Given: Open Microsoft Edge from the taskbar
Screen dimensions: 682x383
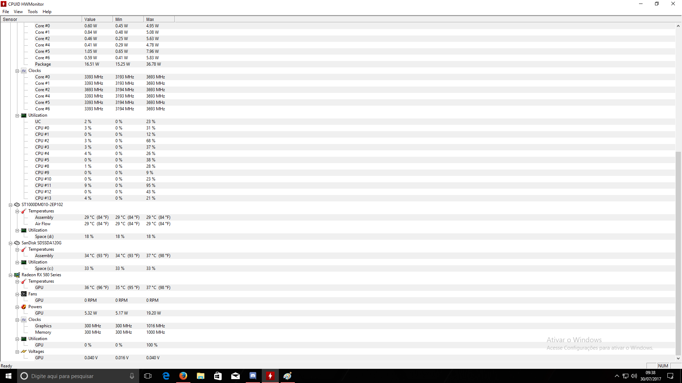Looking at the screenshot, I should [x=166, y=376].
